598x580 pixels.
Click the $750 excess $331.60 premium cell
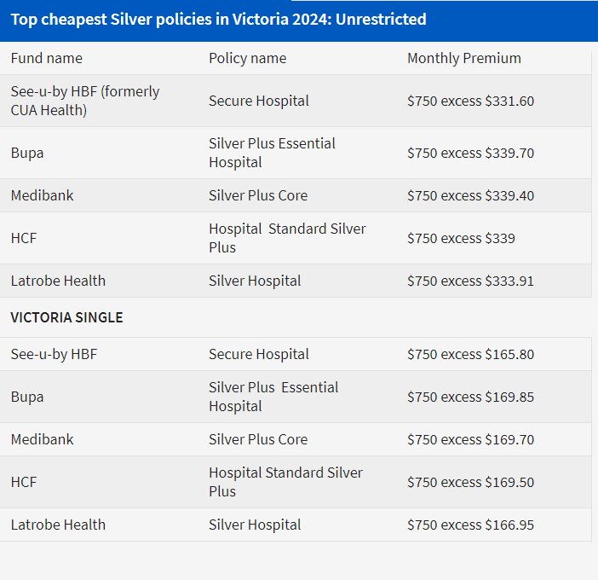tap(470, 101)
